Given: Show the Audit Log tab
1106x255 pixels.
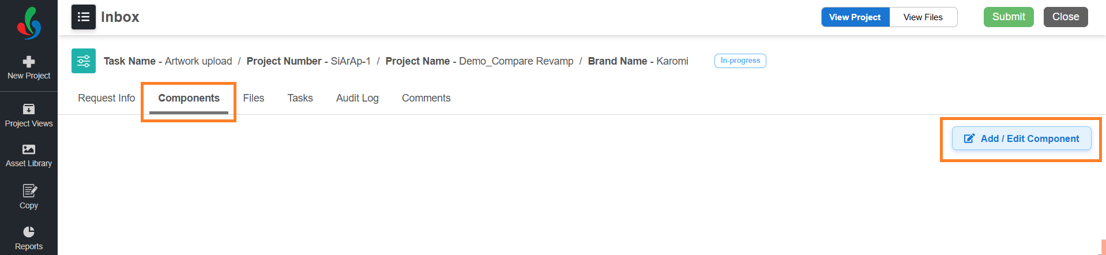Looking at the screenshot, I should (x=357, y=98).
